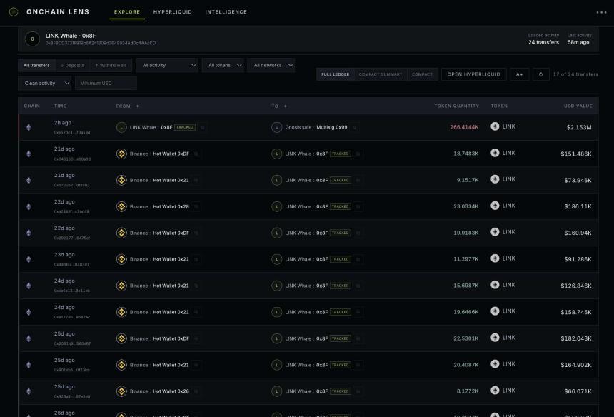Click Ethereum chain icon in 2h ago row
The height and width of the screenshot is (417, 614).
[29, 127]
